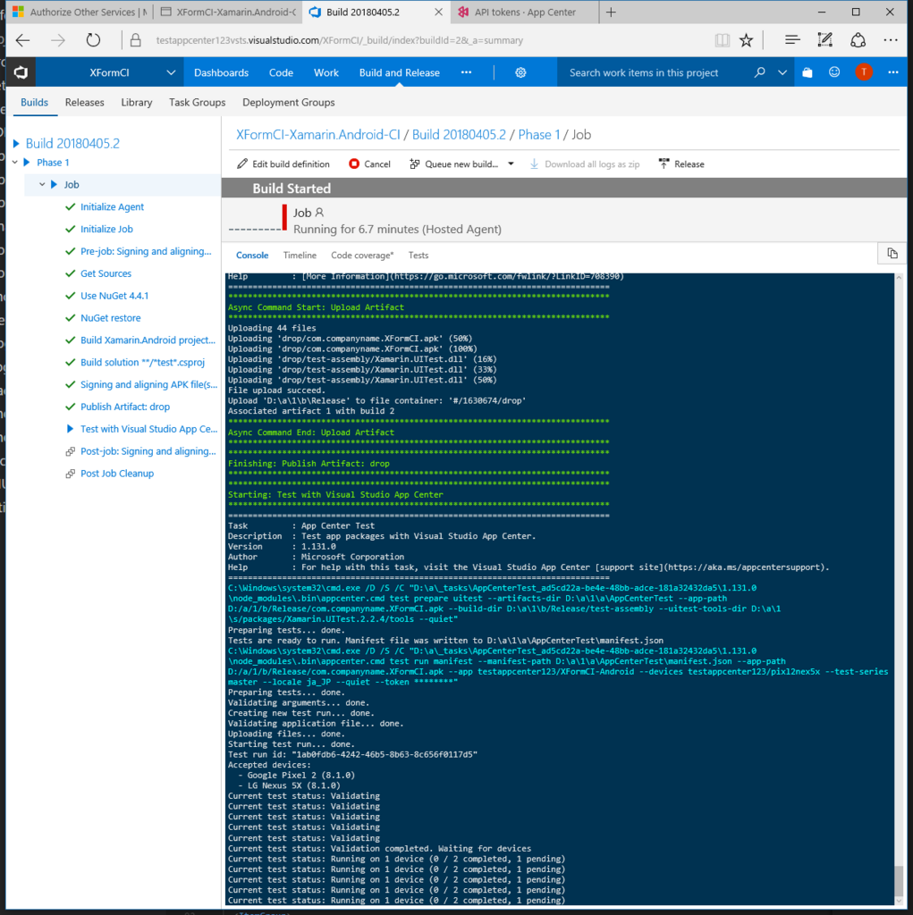
Task: Open browser more options ellipsis
Action: [891, 40]
